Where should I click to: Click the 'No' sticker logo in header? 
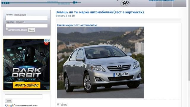click(x=125, y=3)
